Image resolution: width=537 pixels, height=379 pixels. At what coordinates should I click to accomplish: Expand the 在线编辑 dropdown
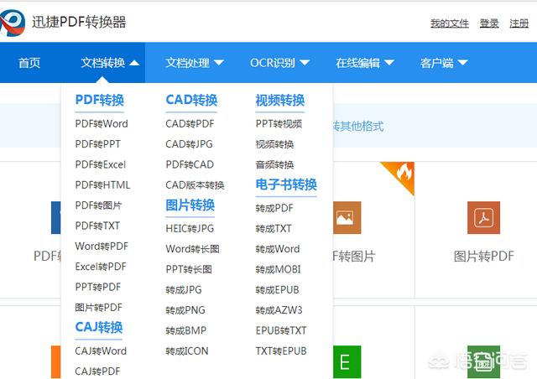(365, 63)
